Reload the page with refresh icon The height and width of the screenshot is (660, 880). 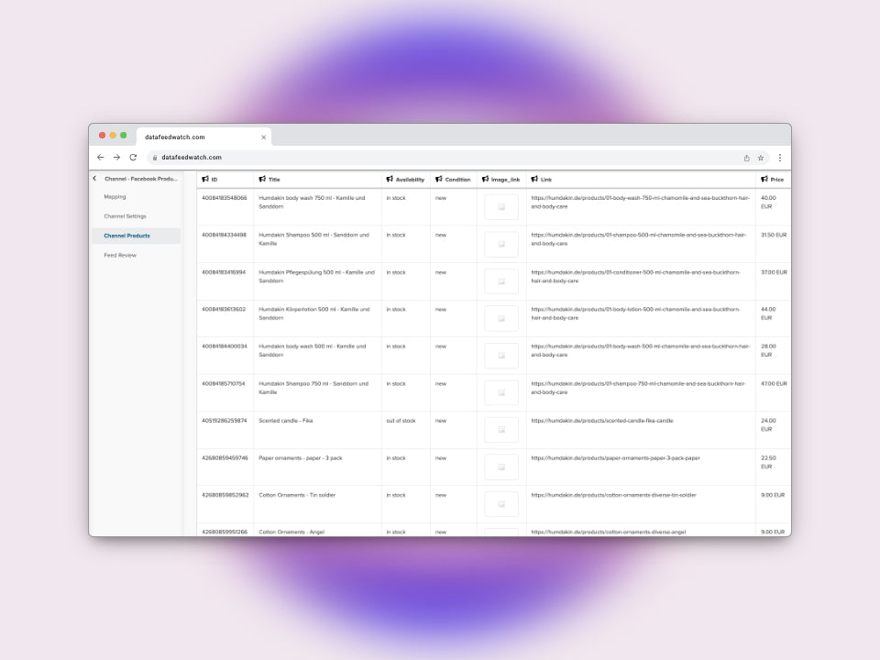pyautogui.click(x=133, y=158)
